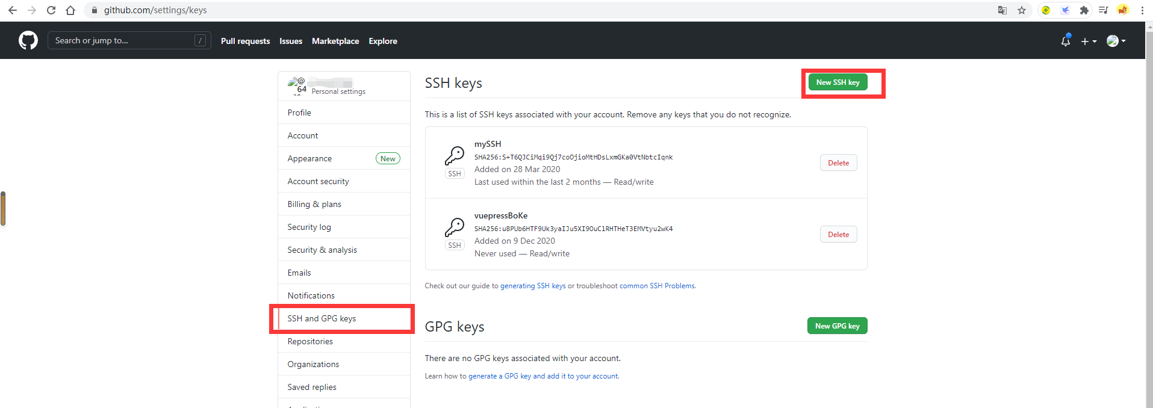Viewport: 1153px width, 408px height.
Task: Select SSH and GPG keys in sidebar
Action: coord(344,318)
